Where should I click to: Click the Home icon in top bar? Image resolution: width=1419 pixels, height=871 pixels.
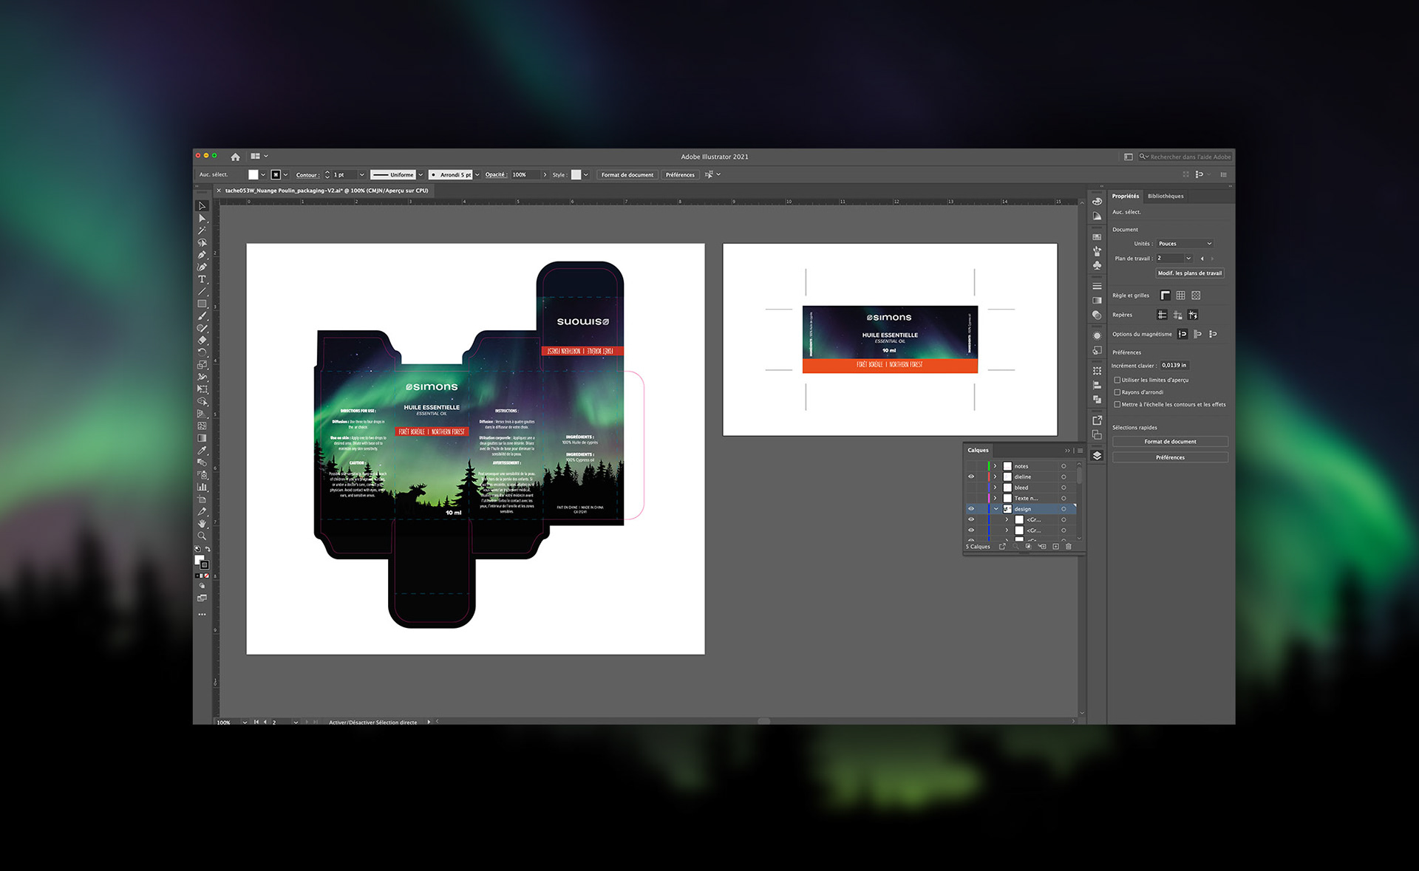(235, 157)
